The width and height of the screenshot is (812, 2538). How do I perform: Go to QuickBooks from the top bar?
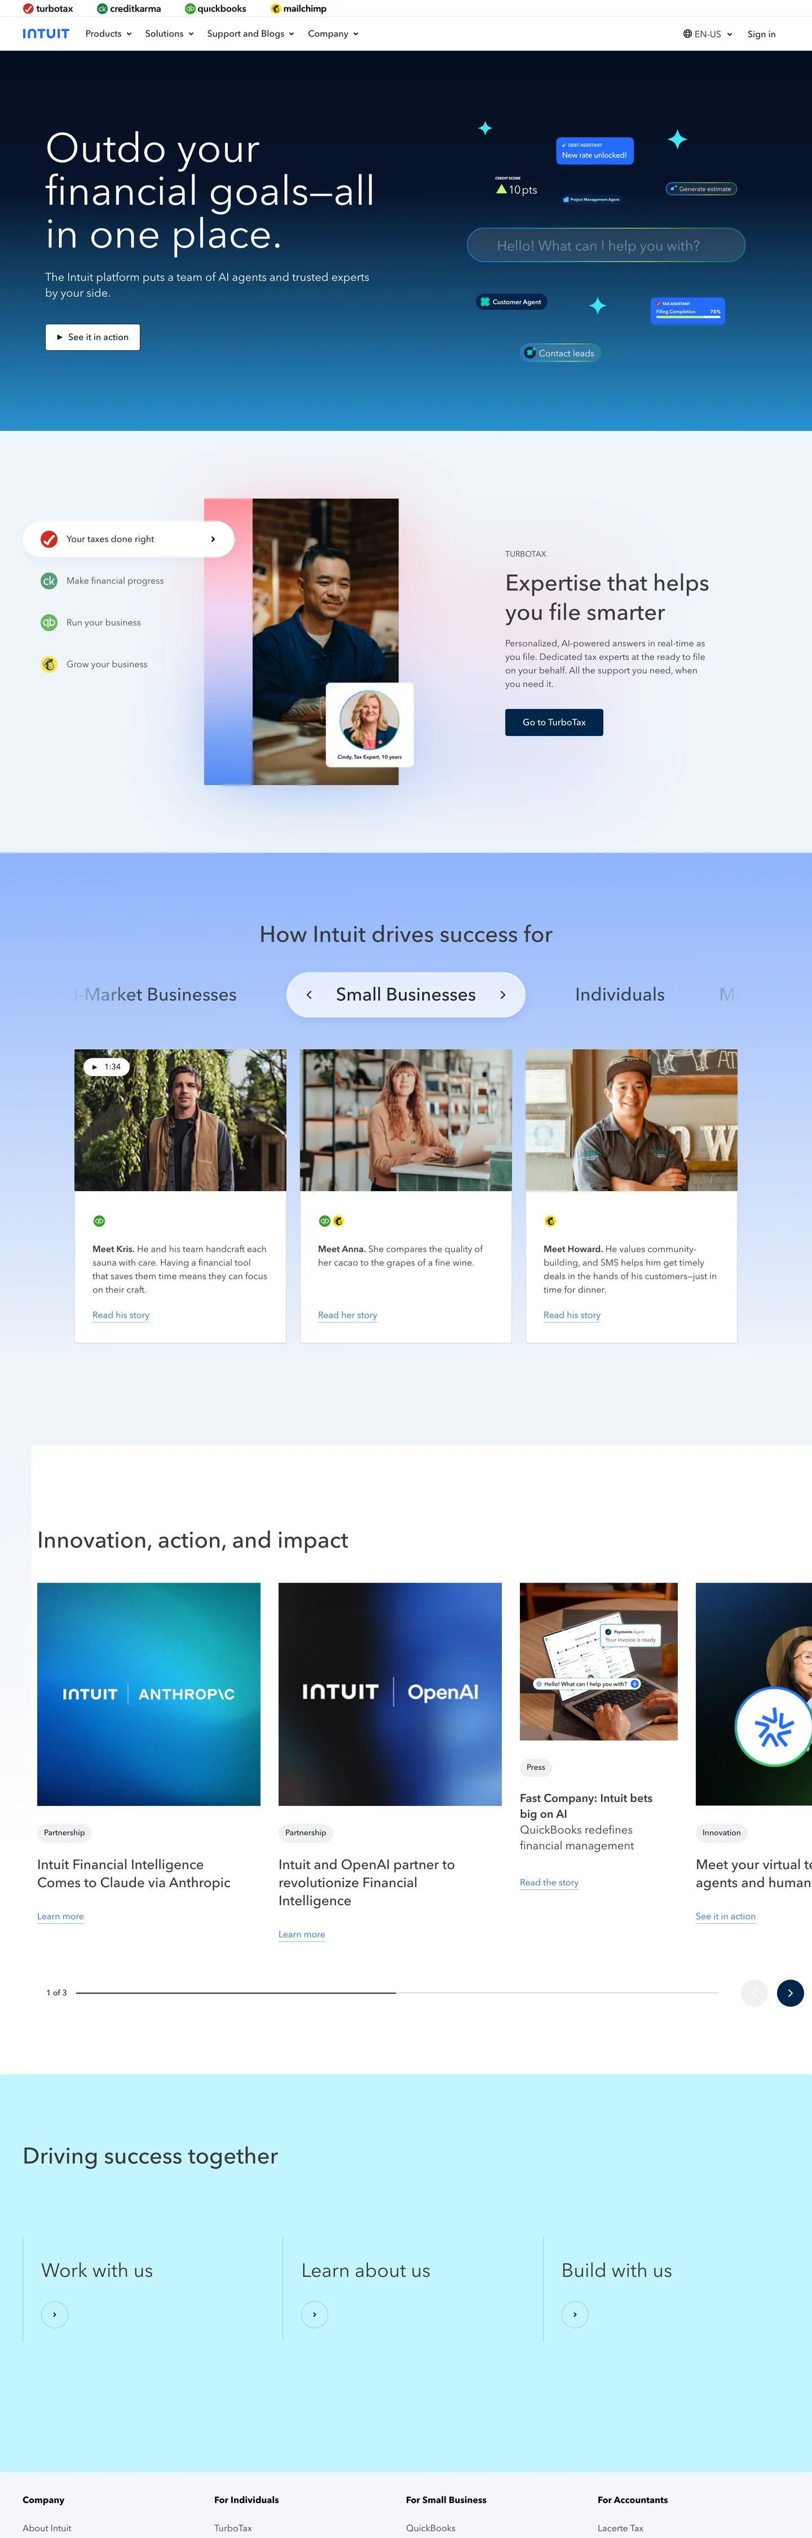coord(216,9)
